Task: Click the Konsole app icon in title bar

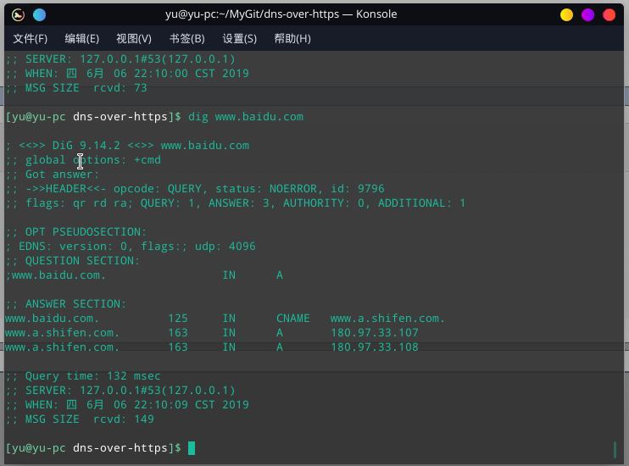Action: click(x=18, y=15)
